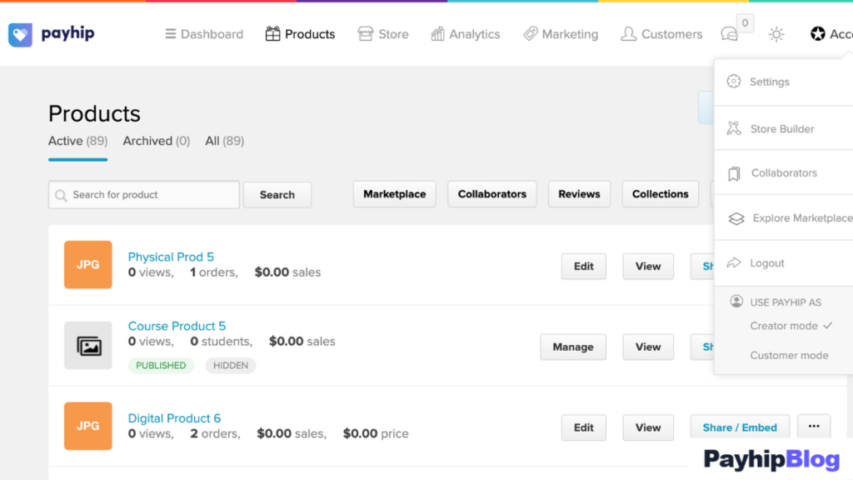853x480 pixels.
Task: Open Store Builder from the dropdown
Action: [783, 128]
